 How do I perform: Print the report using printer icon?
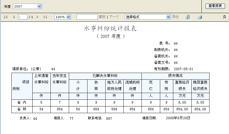(200, 17)
